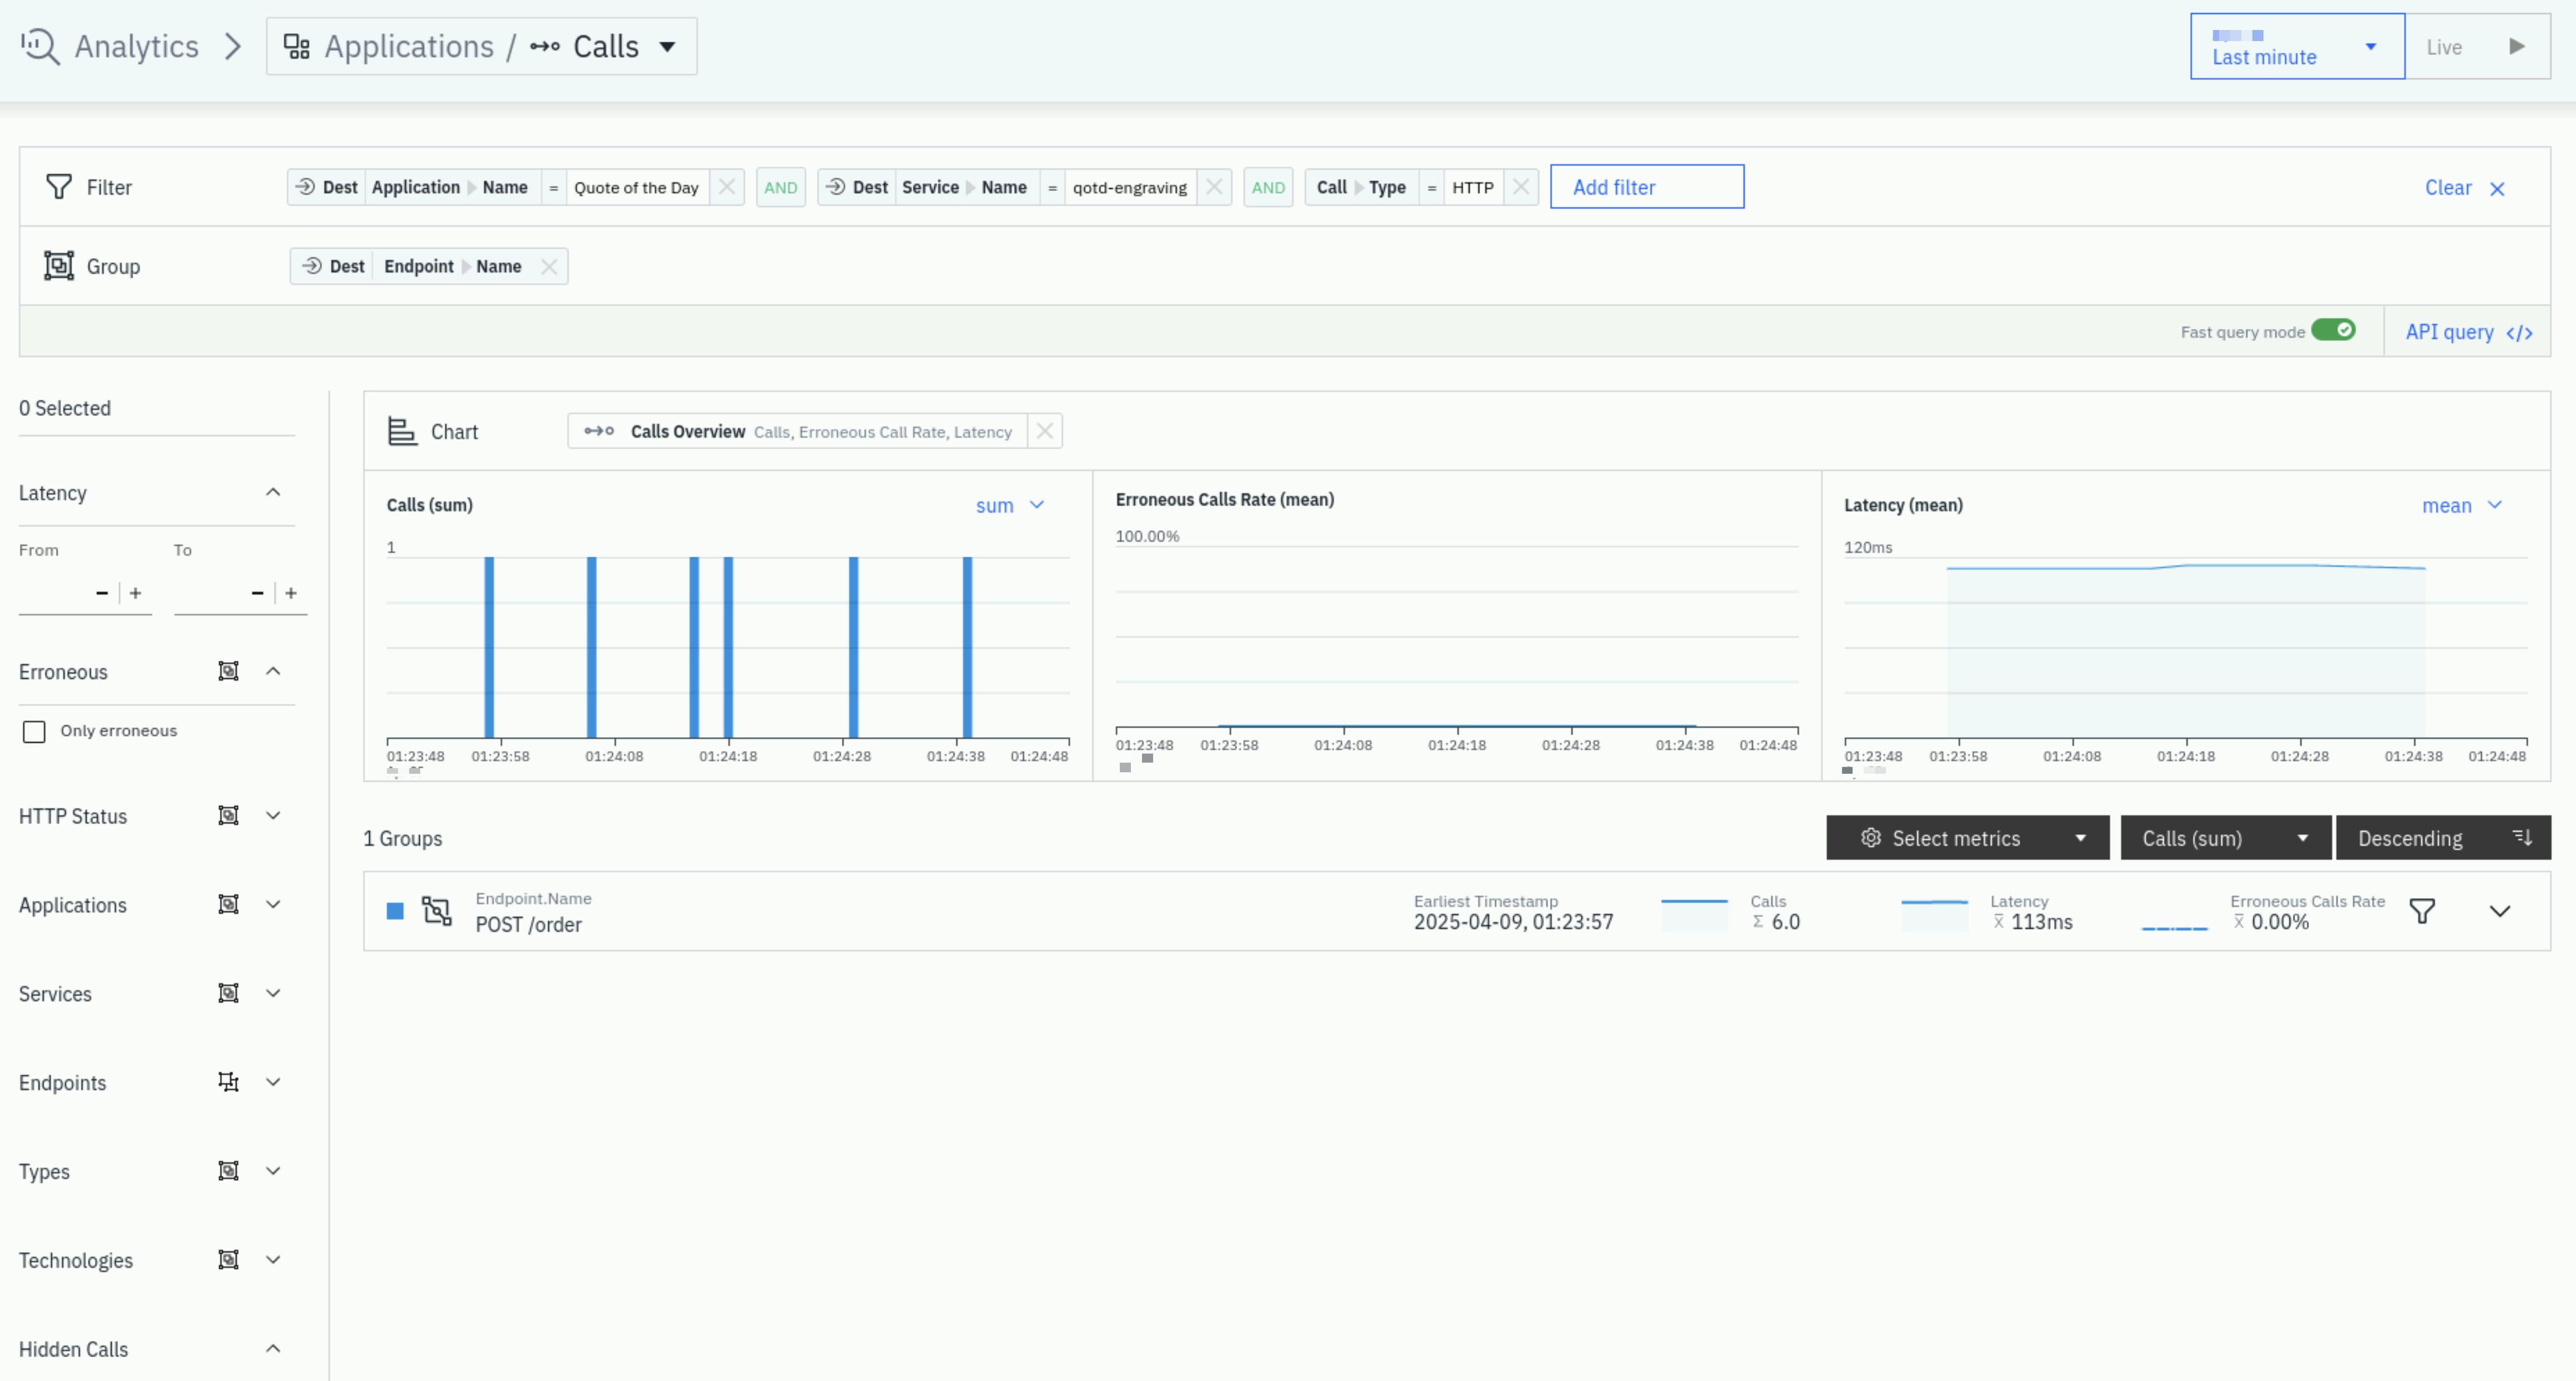
Task: Click the blue color swatch for POST /order
Action: coord(395,911)
